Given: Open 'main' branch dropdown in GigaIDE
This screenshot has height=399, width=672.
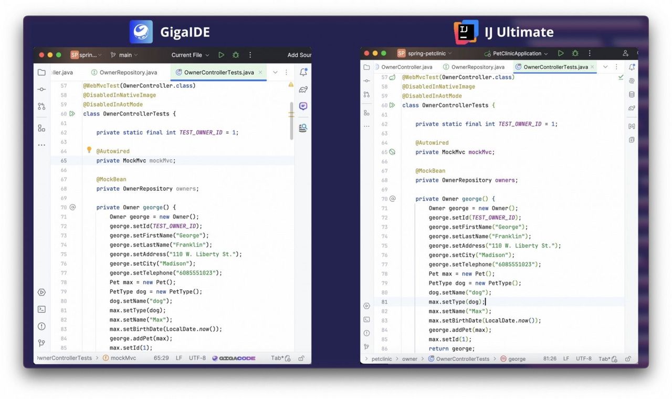Looking at the screenshot, I should click(x=124, y=55).
